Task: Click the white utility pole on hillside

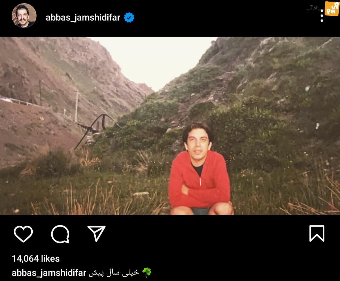Action: pos(76,106)
